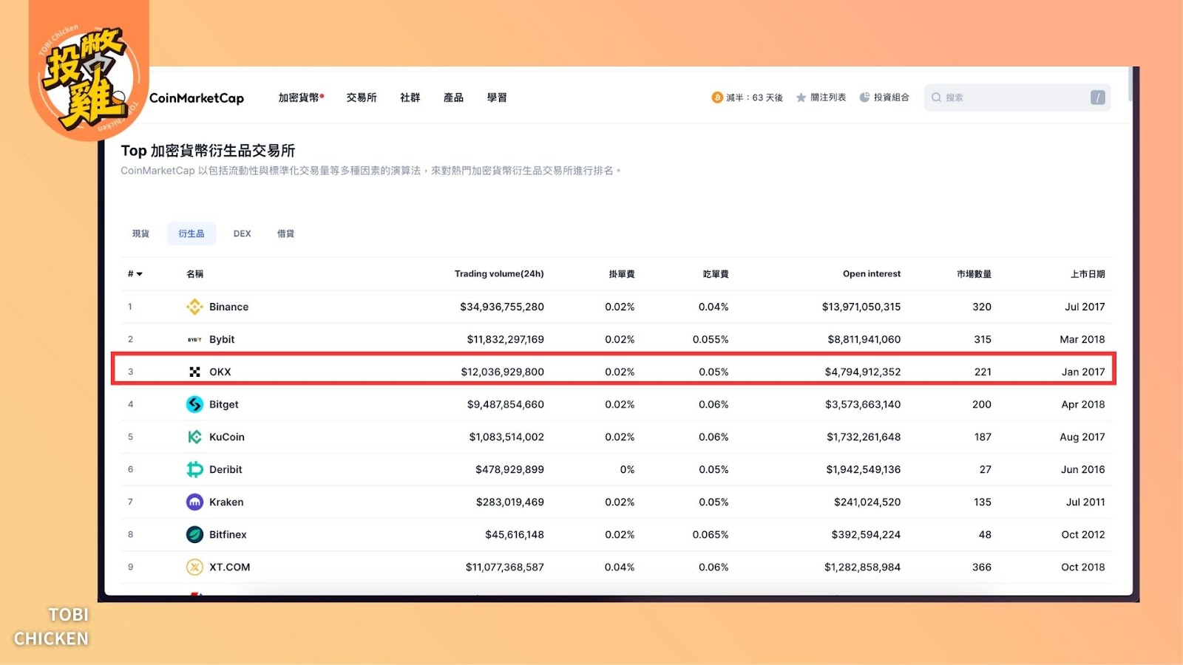This screenshot has width=1183, height=665.
Task: Sort by Trading volume(24h) column header
Action: point(499,273)
